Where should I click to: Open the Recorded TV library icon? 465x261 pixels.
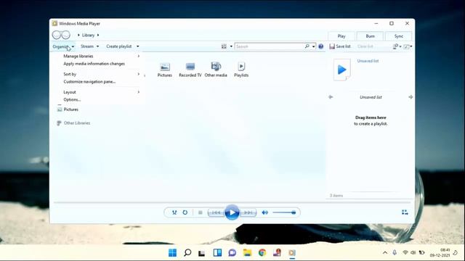(x=190, y=70)
